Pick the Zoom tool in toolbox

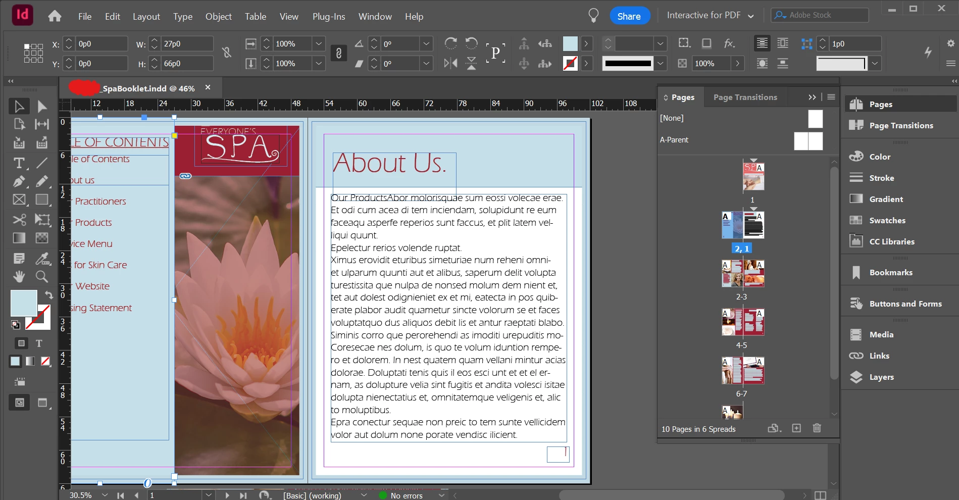pyautogui.click(x=42, y=276)
